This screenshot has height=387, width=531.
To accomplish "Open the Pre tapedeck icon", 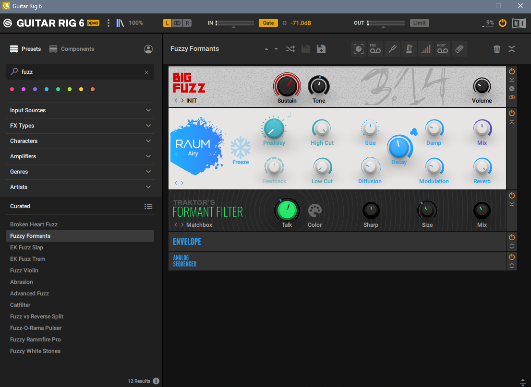I will pos(375,49).
